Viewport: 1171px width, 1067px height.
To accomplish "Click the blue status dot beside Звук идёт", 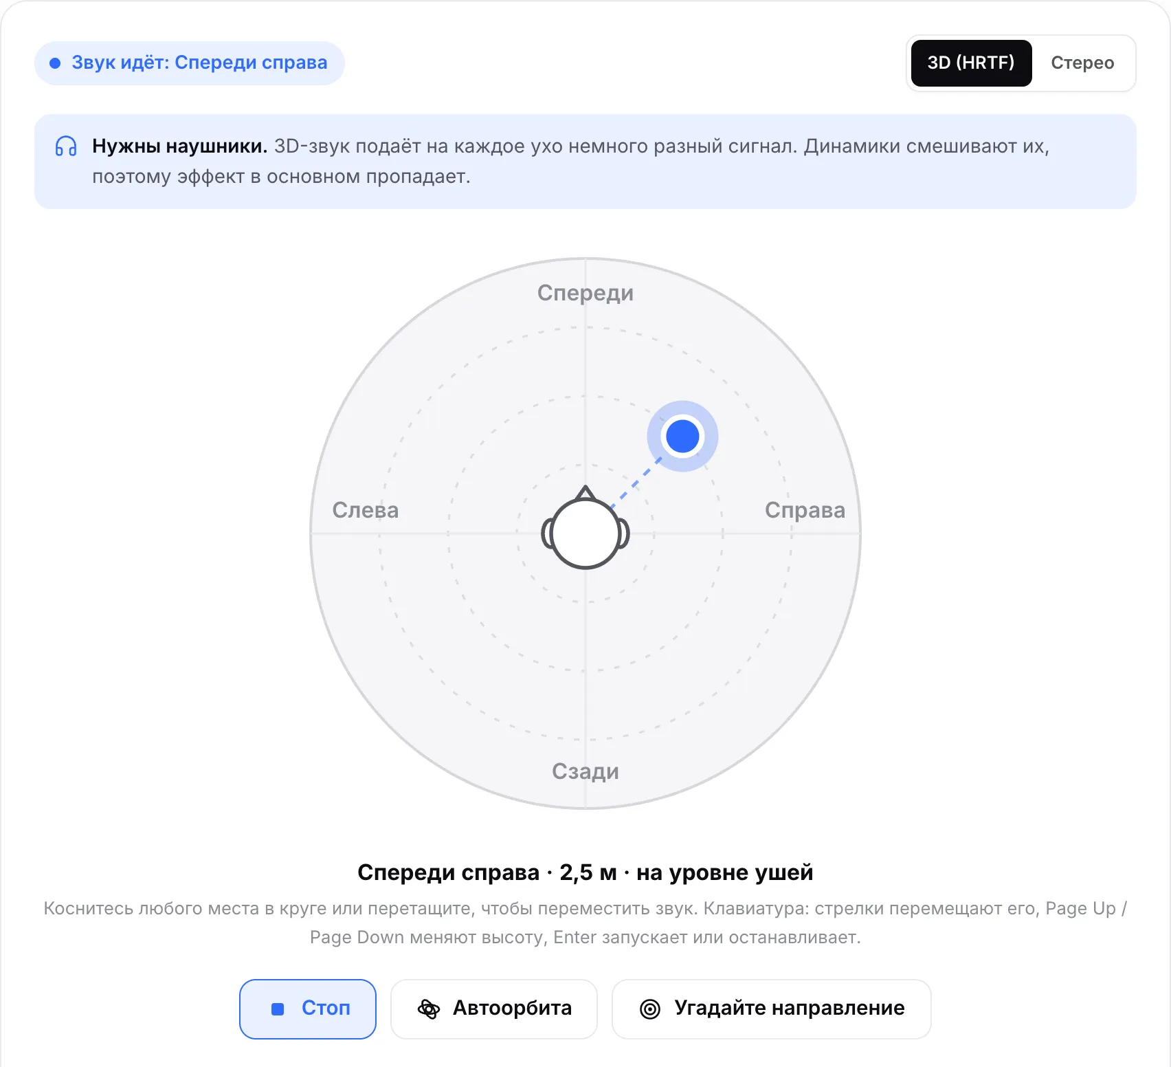I will tap(55, 63).
